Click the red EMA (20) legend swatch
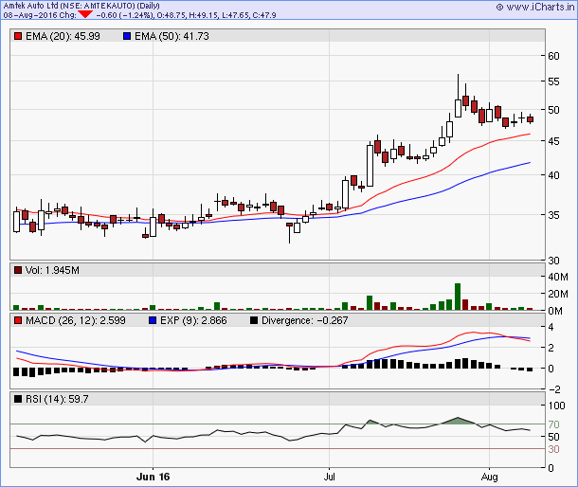 tap(18, 36)
